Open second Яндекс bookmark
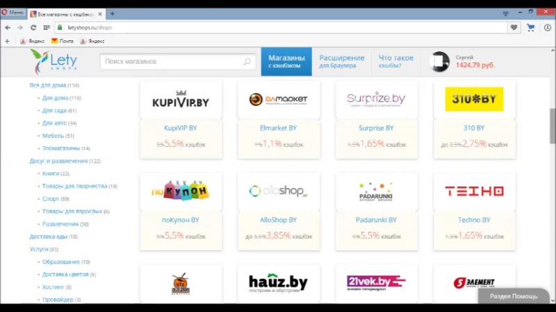This screenshot has height=312, width=556. click(x=92, y=41)
